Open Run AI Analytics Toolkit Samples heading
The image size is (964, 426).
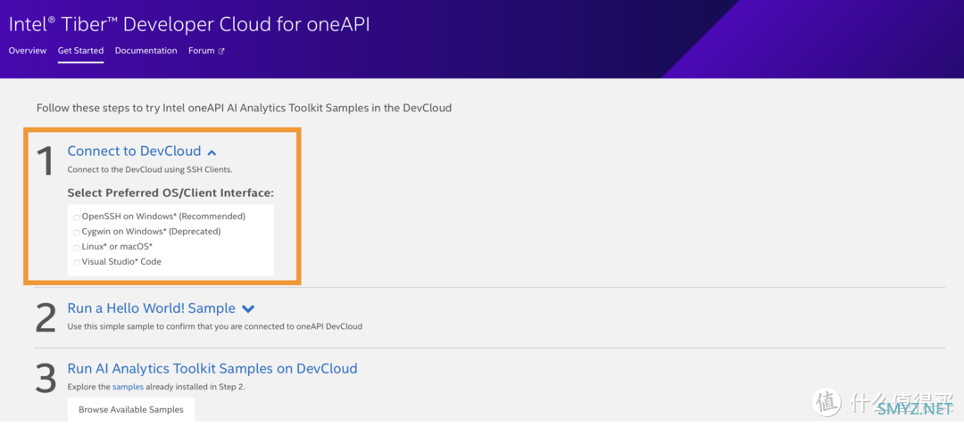212,368
